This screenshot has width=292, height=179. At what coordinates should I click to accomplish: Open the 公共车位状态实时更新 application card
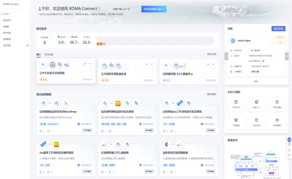[66, 71]
